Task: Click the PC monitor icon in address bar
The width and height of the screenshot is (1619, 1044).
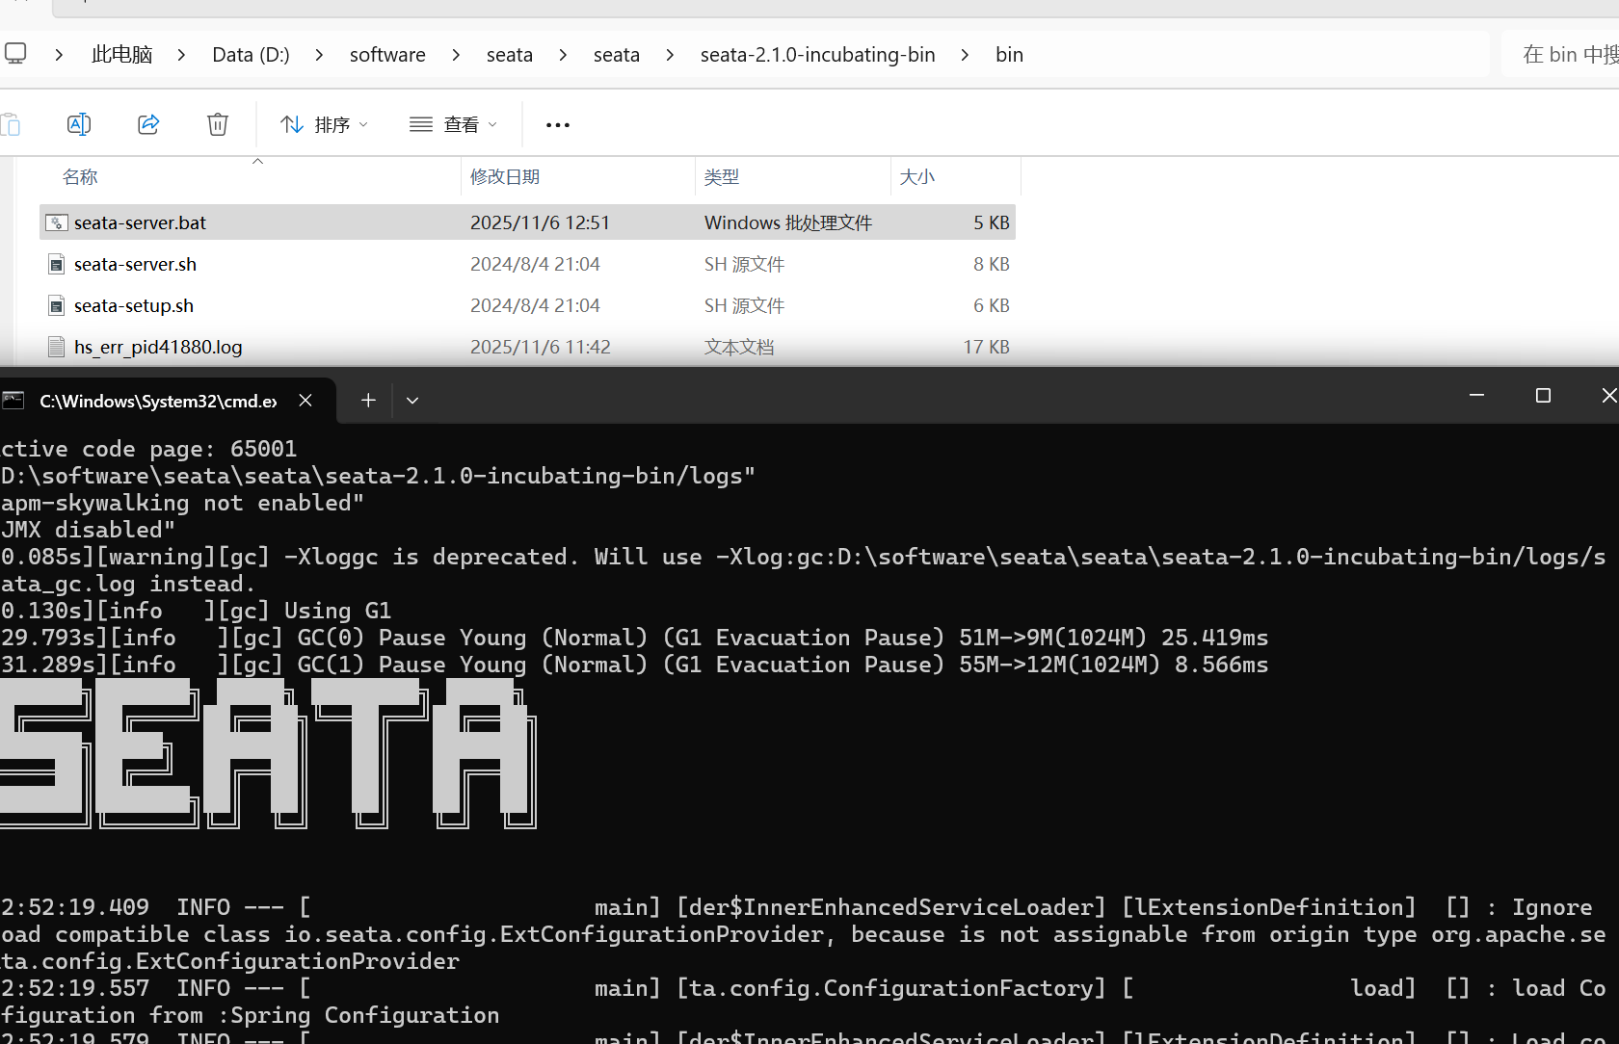Action: [x=15, y=54]
